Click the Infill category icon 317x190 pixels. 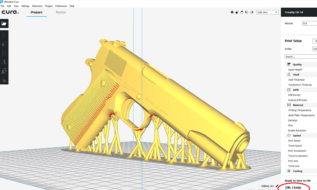click(x=289, y=90)
